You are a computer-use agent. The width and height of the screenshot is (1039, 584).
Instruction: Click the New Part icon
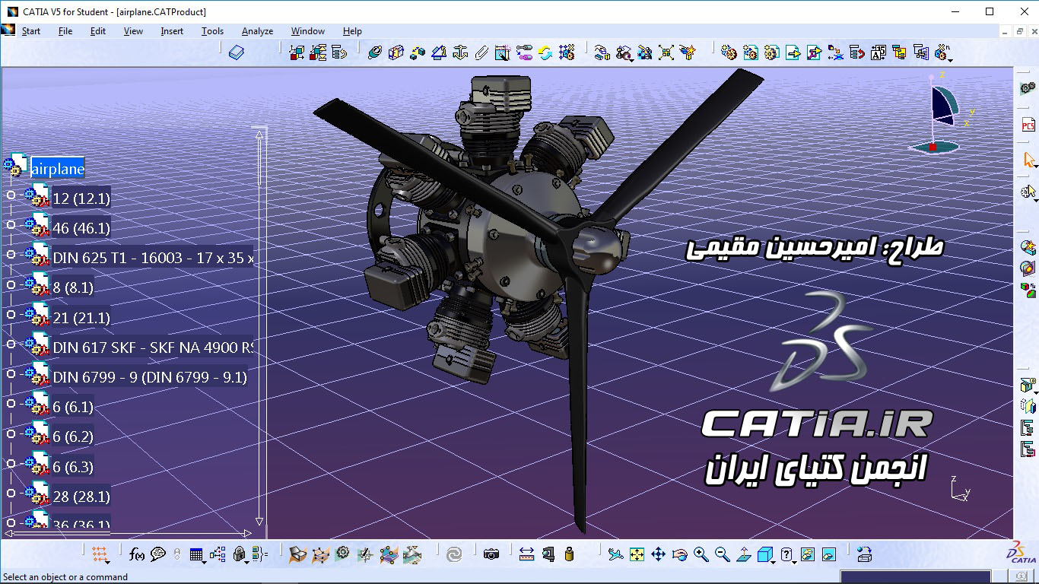[771, 52]
